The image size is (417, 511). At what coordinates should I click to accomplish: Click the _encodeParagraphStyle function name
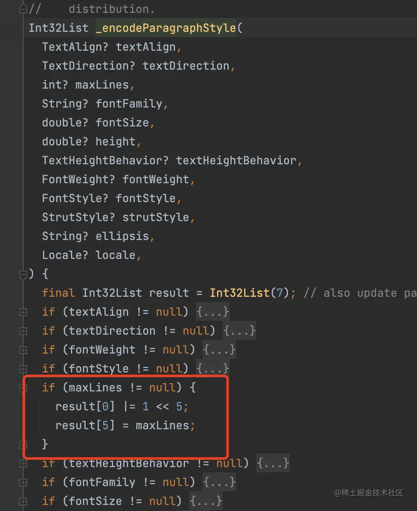pyautogui.click(x=166, y=28)
